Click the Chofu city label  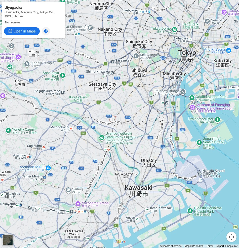pos(20,83)
